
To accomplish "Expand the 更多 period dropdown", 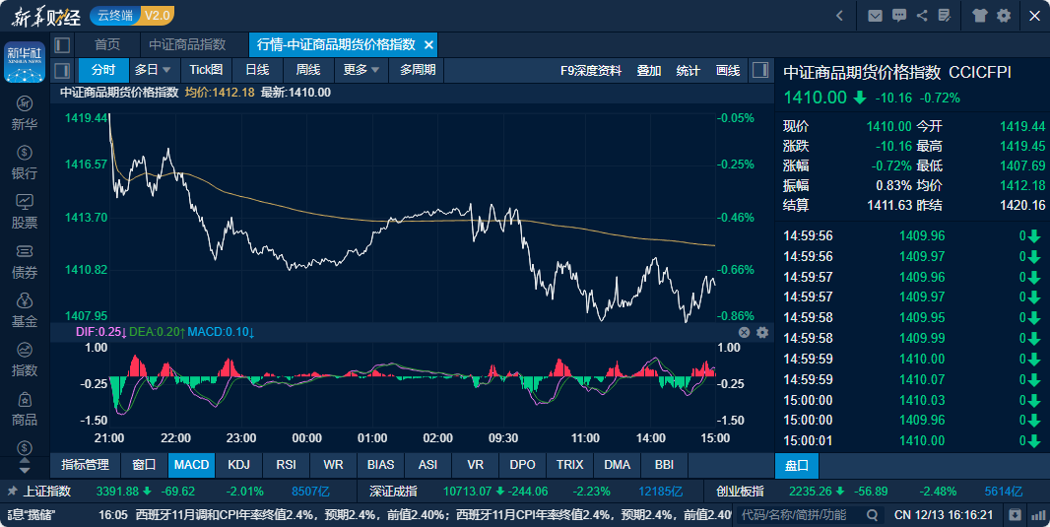I will tap(361, 70).
